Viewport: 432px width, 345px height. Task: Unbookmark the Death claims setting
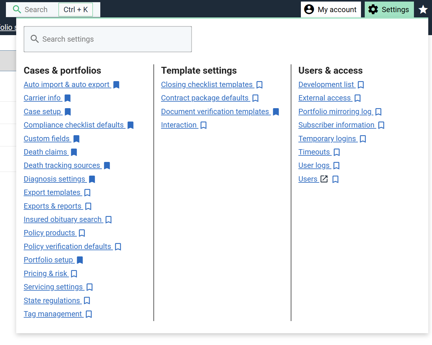(74, 152)
